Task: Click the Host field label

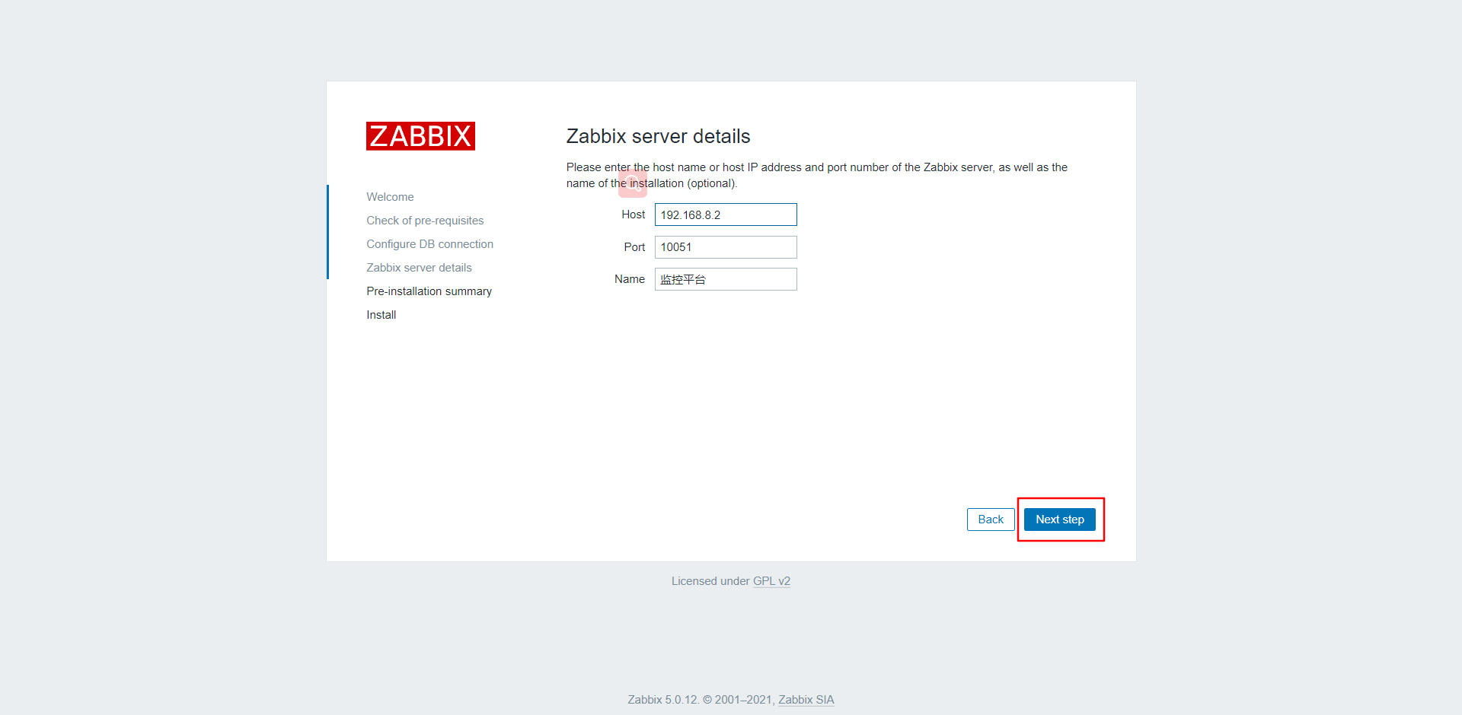Action: point(633,214)
